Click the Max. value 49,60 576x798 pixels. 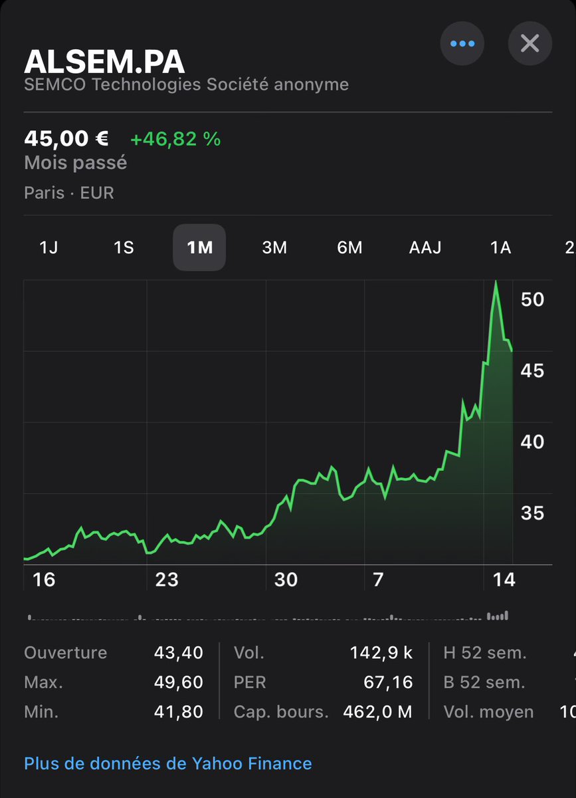[x=178, y=682]
